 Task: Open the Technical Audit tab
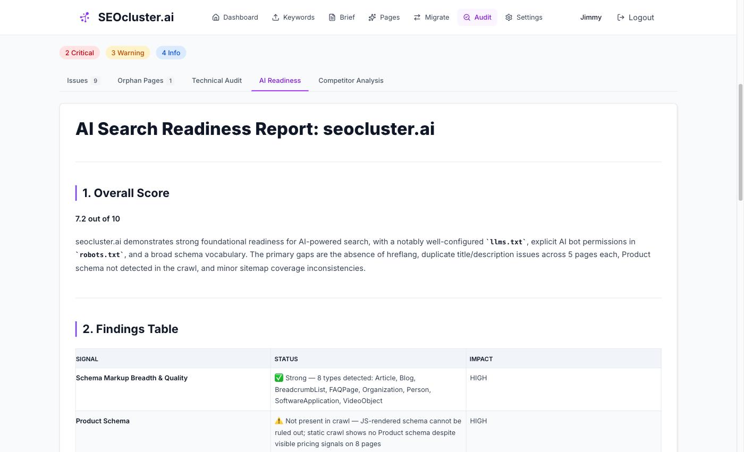point(217,81)
